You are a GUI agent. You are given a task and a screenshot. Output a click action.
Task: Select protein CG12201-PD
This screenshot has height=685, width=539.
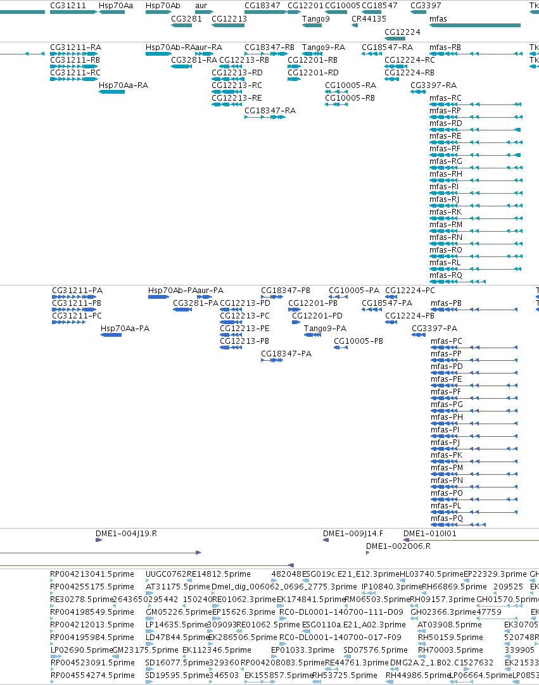pyautogui.click(x=296, y=322)
